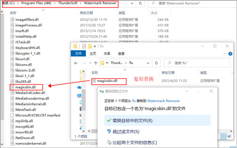This screenshot has width=237, height=148.
Task: Switch fix window to large icons view
Action: pyautogui.click(x=229, y=137)
